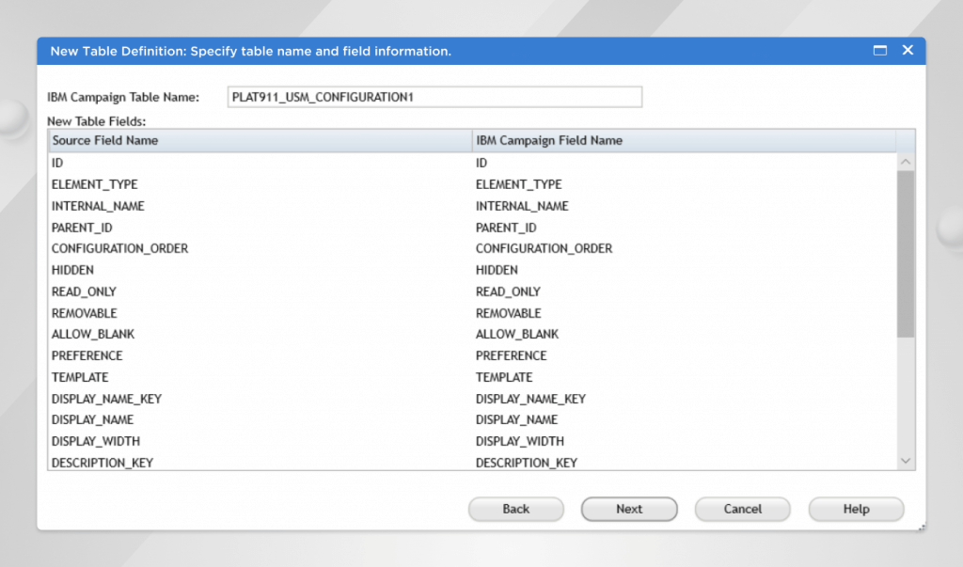Click the vertical scrollbar thumb
This screenshot has height=567, width=963.
coord(906,254)
